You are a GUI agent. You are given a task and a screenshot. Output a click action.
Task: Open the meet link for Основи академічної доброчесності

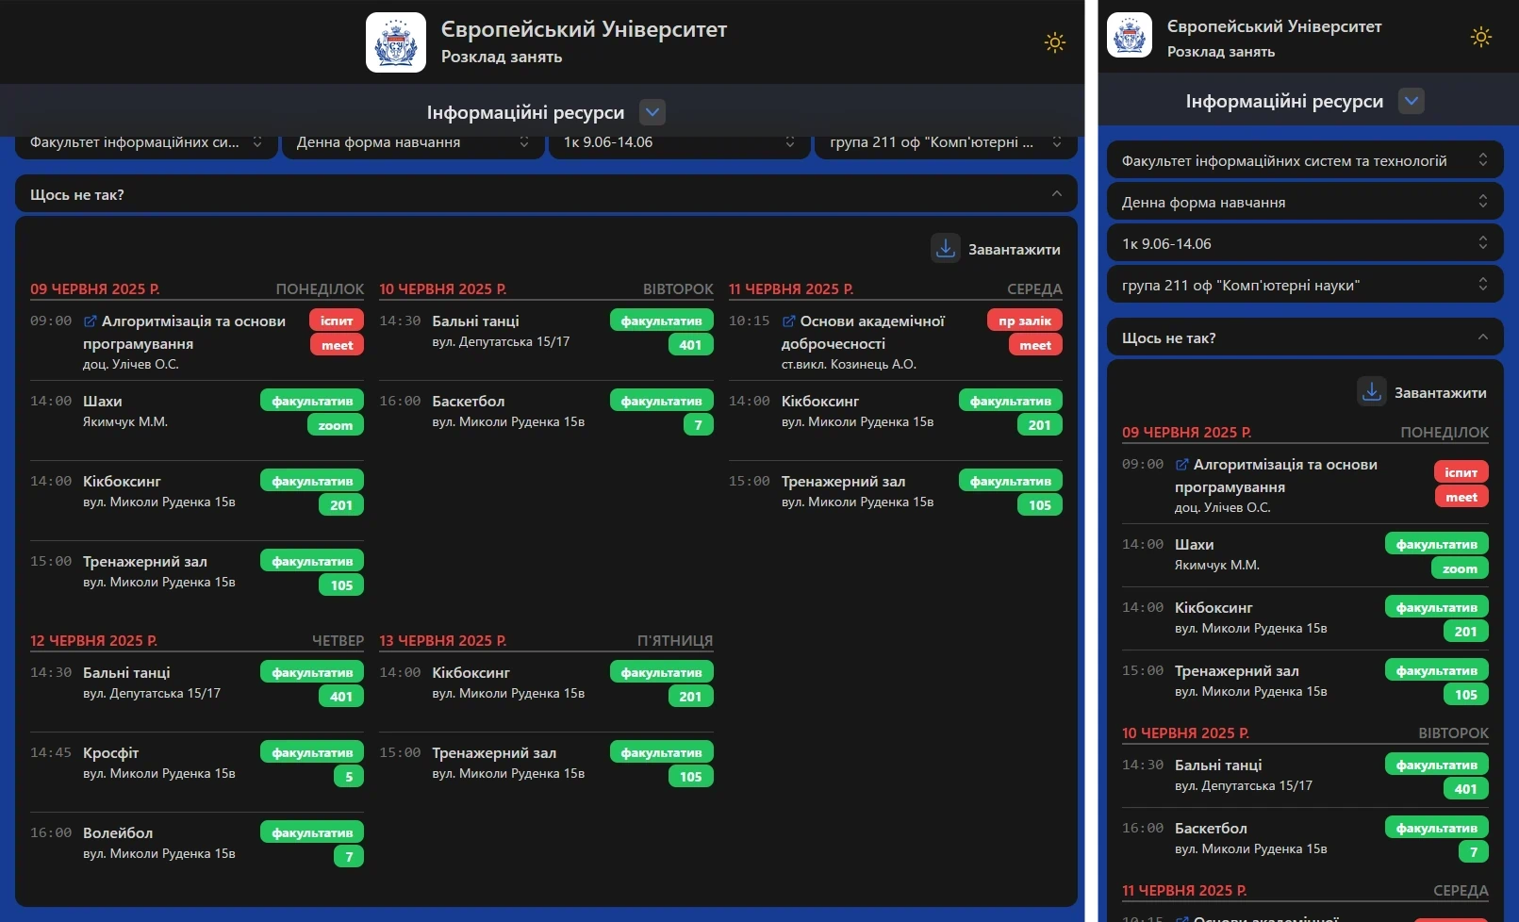tap(1035, 344)
